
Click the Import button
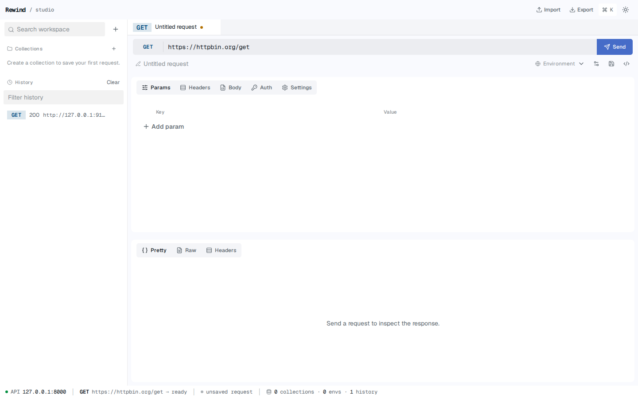point(549,10)
